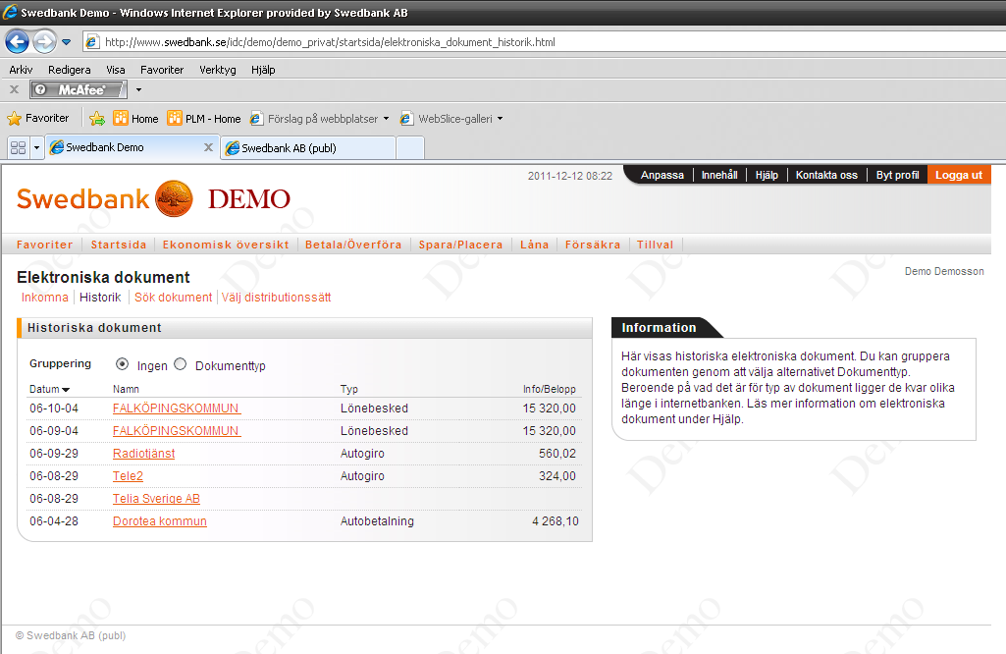Click Kontakta oss in the top bar
This screenshot has height=654, width=1006.
pyautogui.click(x=826, y=175)
